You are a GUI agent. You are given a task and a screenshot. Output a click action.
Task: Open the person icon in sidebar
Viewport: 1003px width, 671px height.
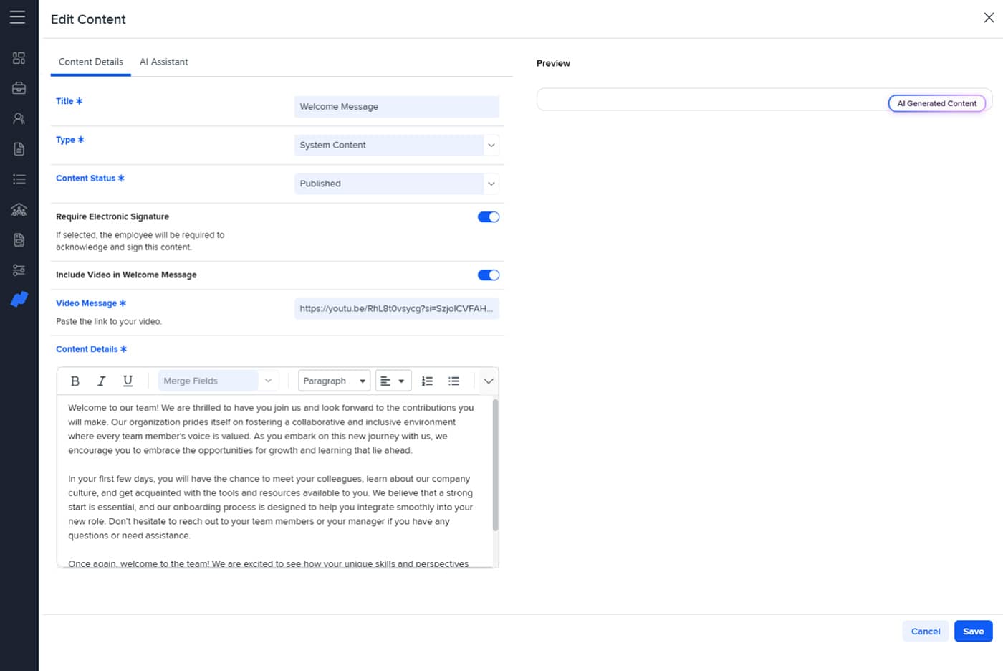19,119
